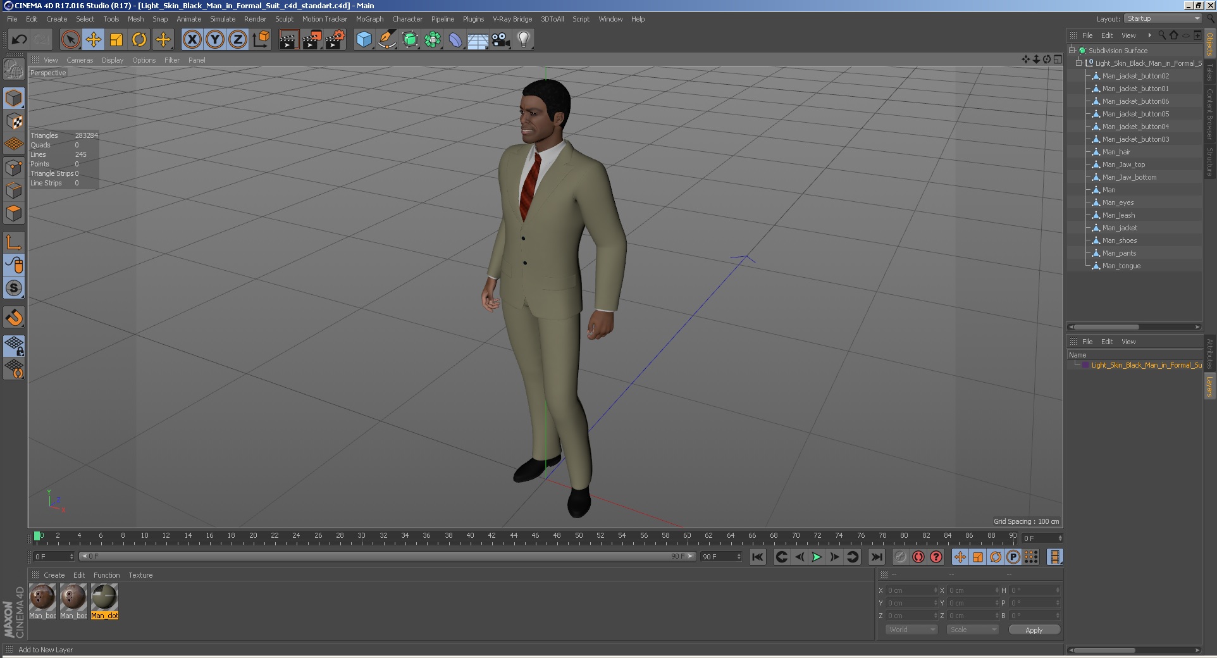The width and height of the screenshot is (1217, 658).
Task: Open the MoGraph menu
Action: pyautogui.click(x=369, y=19)
